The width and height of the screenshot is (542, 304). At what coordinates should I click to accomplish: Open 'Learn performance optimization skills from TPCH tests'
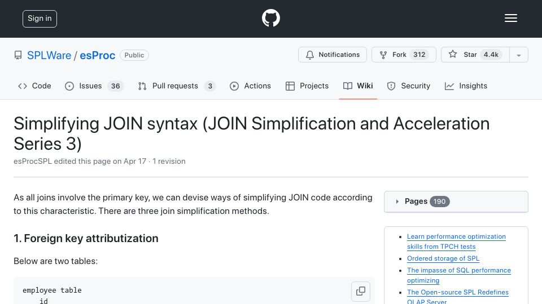click(456, 242)
